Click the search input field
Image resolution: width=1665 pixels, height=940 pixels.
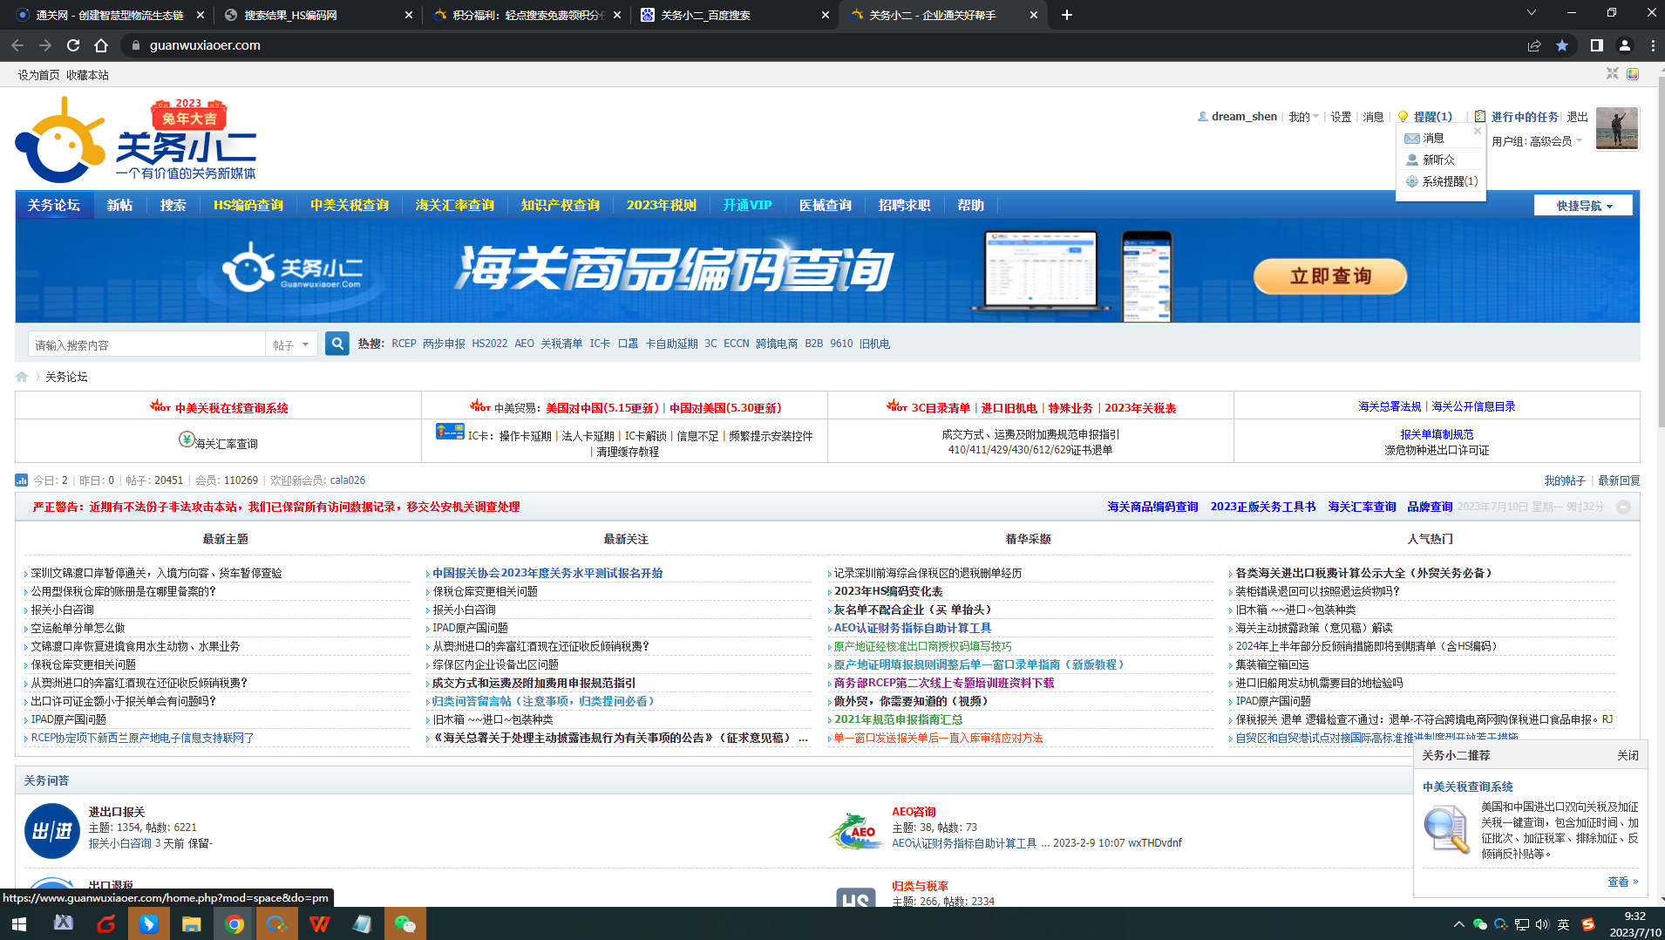(146, 344)
